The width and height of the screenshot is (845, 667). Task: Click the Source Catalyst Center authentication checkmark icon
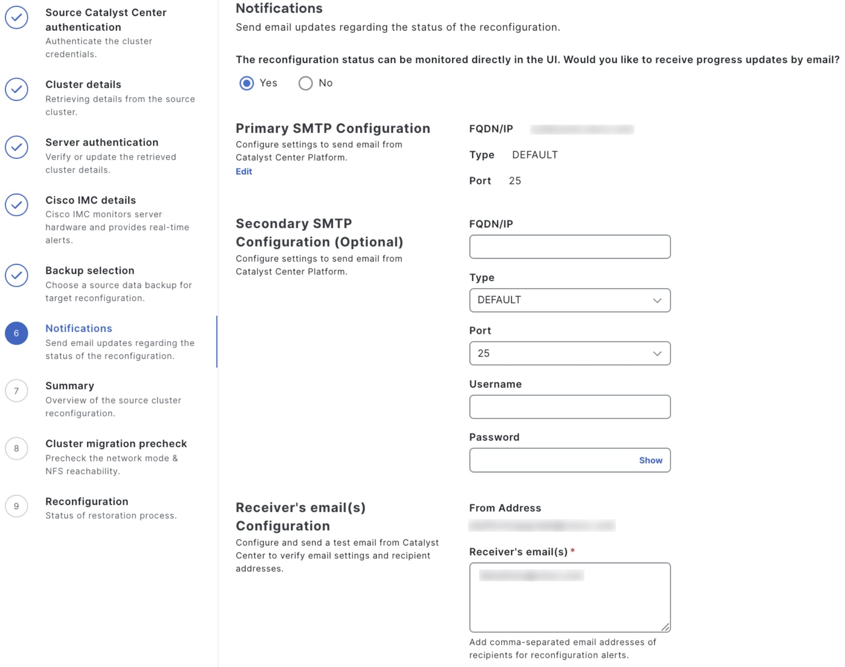click(16, 17)
